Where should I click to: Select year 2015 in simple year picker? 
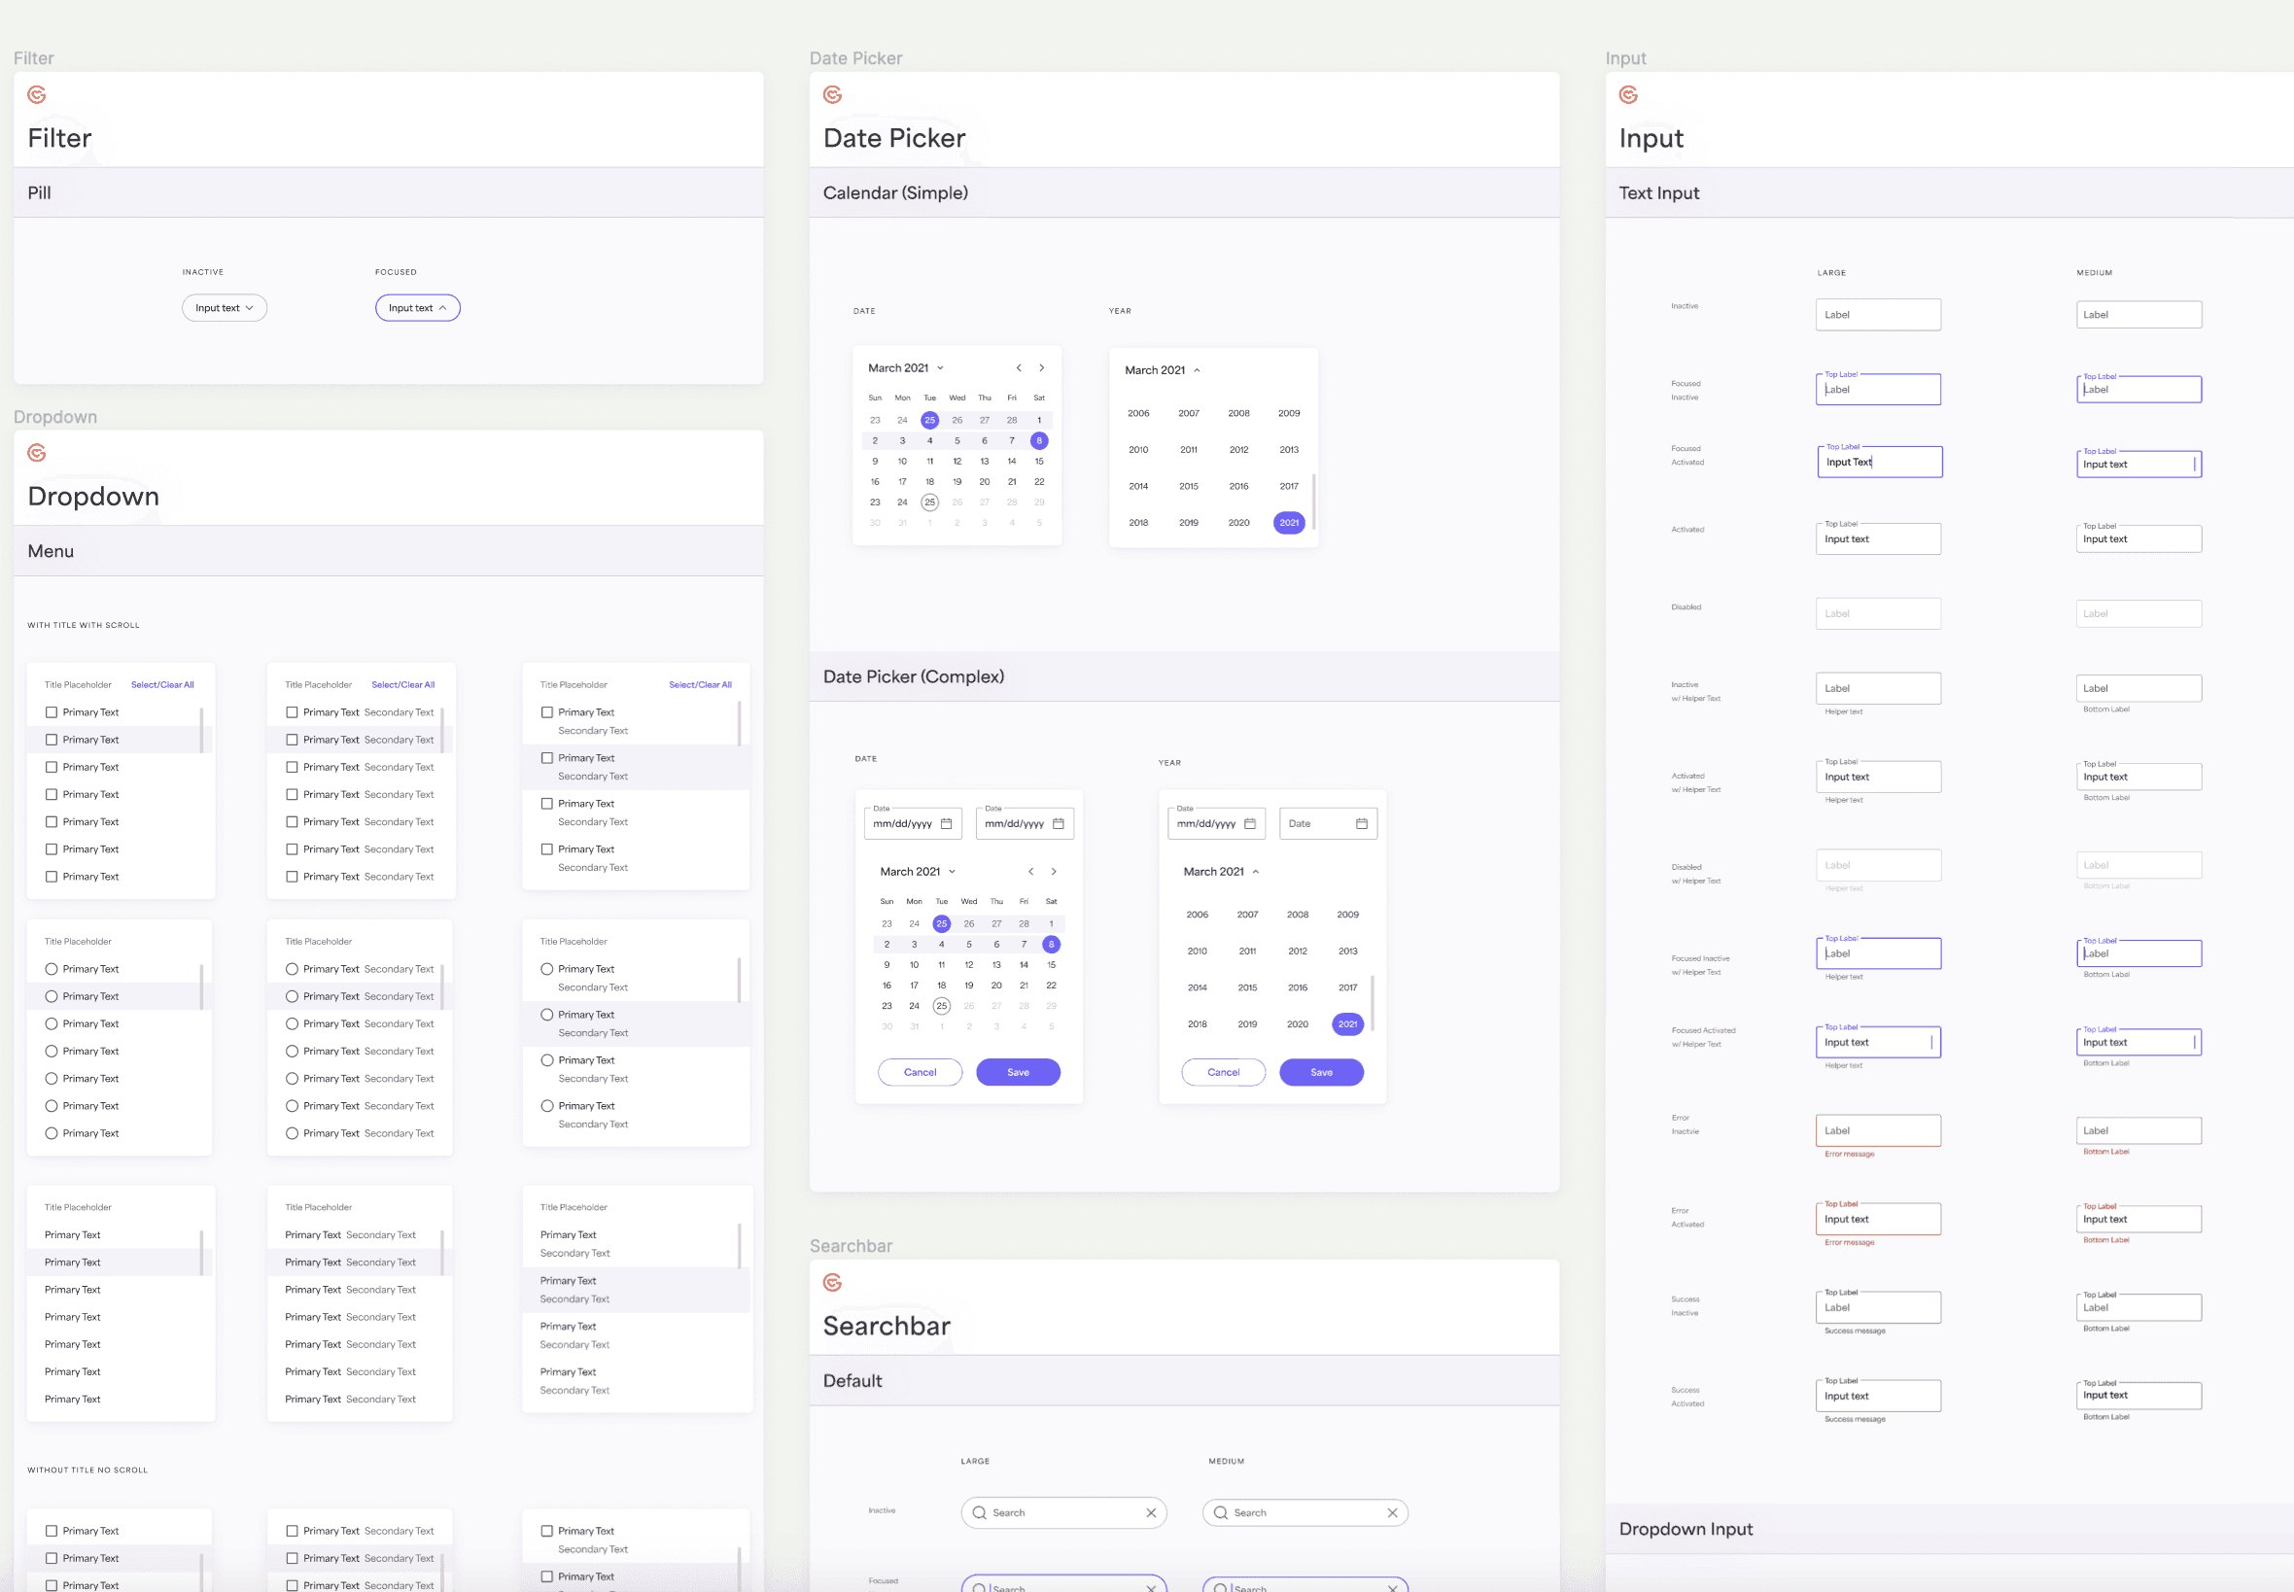click(x=1189, y=487)
